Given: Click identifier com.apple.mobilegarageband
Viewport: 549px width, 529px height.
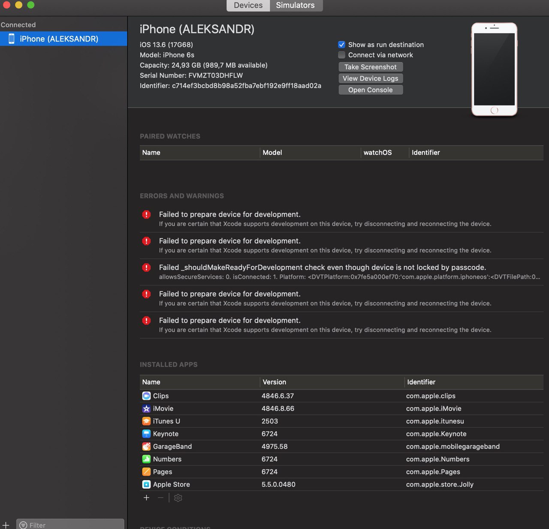Looking at the screenshot, I should (x=453, y=446).
